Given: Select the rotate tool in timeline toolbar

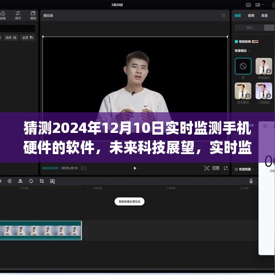Looking at the screenshot, I should pyautogui.click(x=31, y=181).
